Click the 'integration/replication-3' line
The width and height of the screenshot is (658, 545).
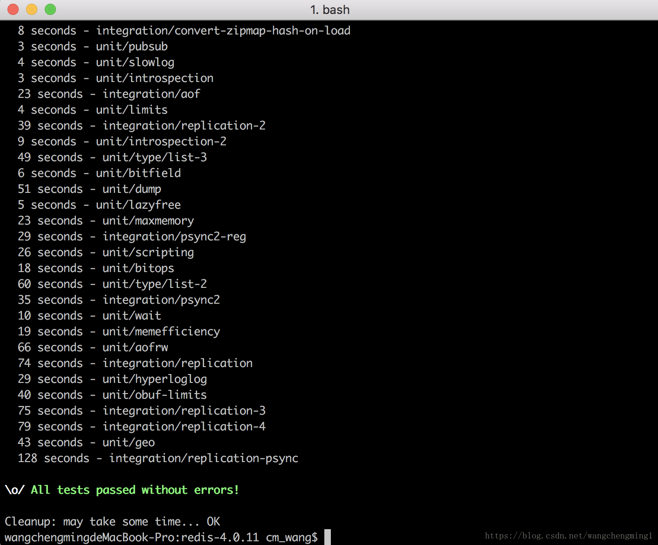coord(142,411)
